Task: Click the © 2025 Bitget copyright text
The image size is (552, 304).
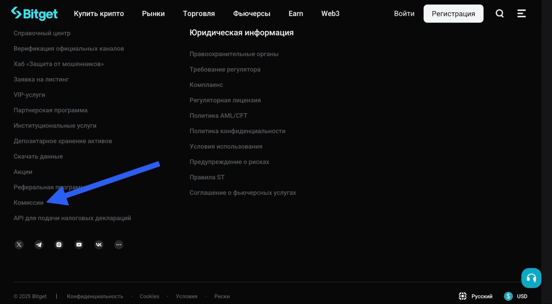Action: coord(30,296)
